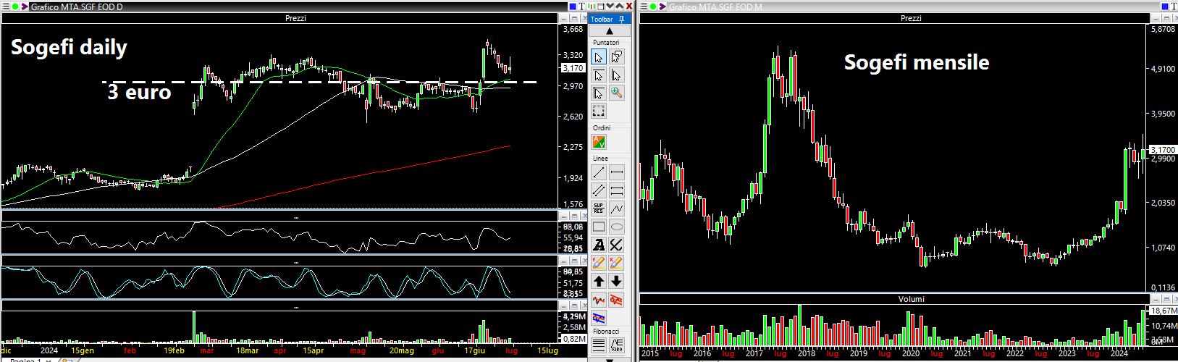
Task: Minimize the daily volume panel
Action: tap(563, 306)
